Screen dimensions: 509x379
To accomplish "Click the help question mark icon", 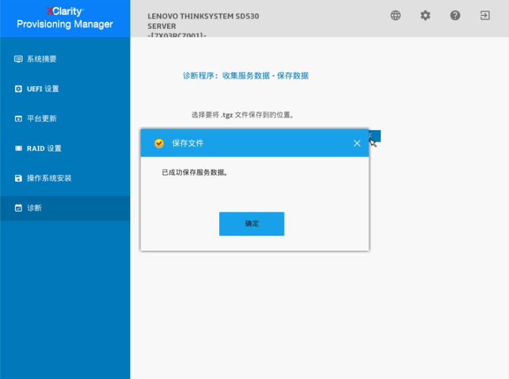I will (455, 15).
